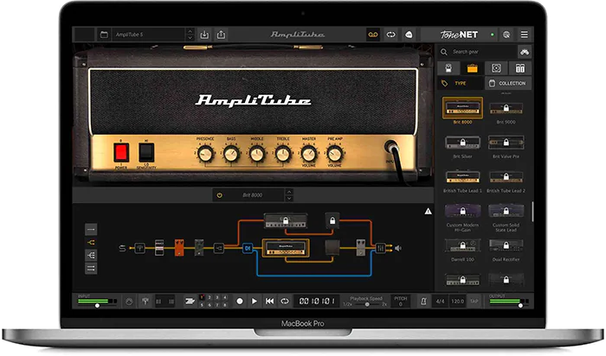This screenshot has height=356, width=606.
Task: Select the locked Brit 9000 amp
Action: pos(506,108)
